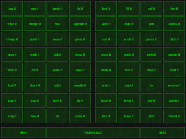Hit the 'cut it' pad
This screenshot has height=139, width=186.
pos(35,70)
